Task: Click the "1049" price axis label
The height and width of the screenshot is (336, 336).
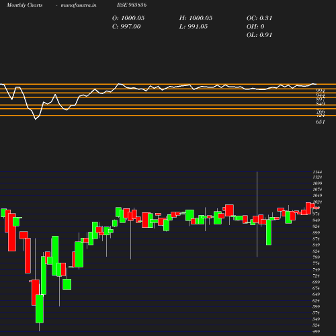Action: (317, 196)
